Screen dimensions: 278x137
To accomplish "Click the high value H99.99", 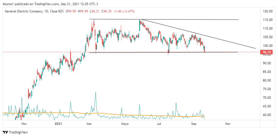I will [83, 11].
